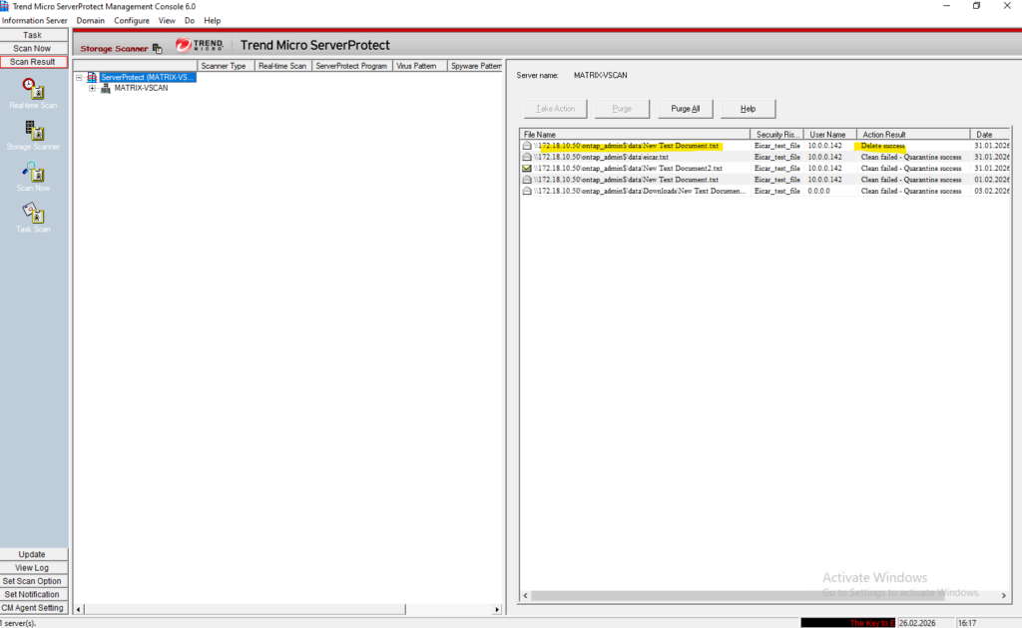The image size is (1022, 628).
Task: Open the Configure menu
Action: point(132,21)
